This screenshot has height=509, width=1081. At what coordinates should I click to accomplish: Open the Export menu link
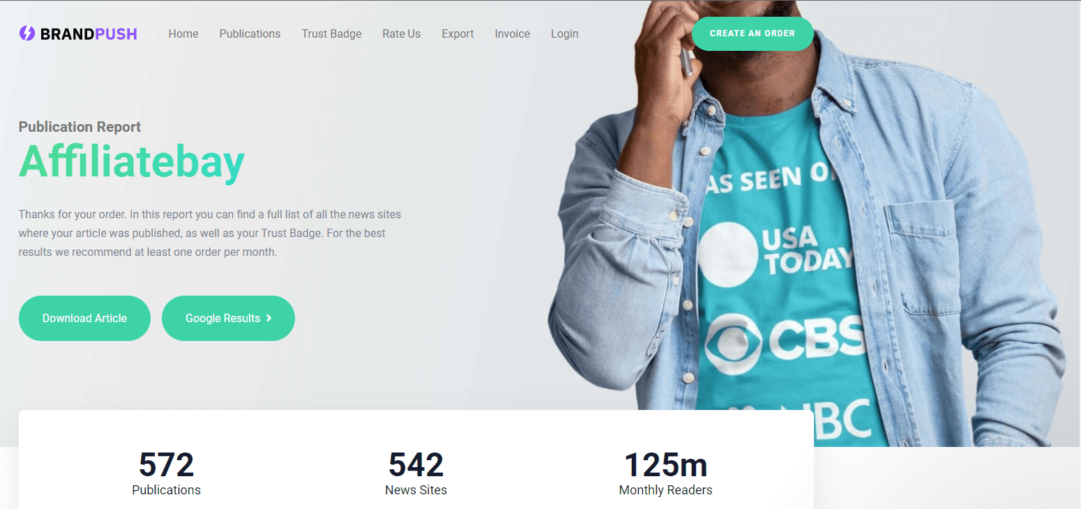[x=458, y=33]
